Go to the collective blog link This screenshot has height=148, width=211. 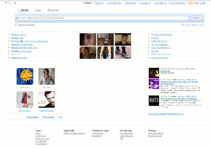pos(166,114)
